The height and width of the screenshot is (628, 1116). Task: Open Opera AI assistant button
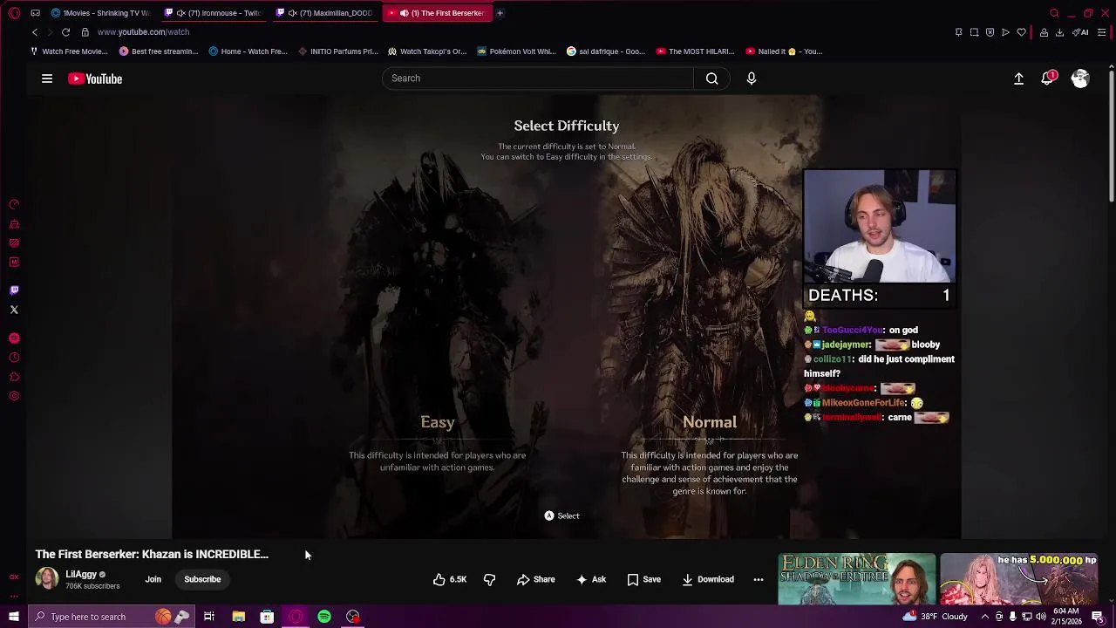[1080, 32]
